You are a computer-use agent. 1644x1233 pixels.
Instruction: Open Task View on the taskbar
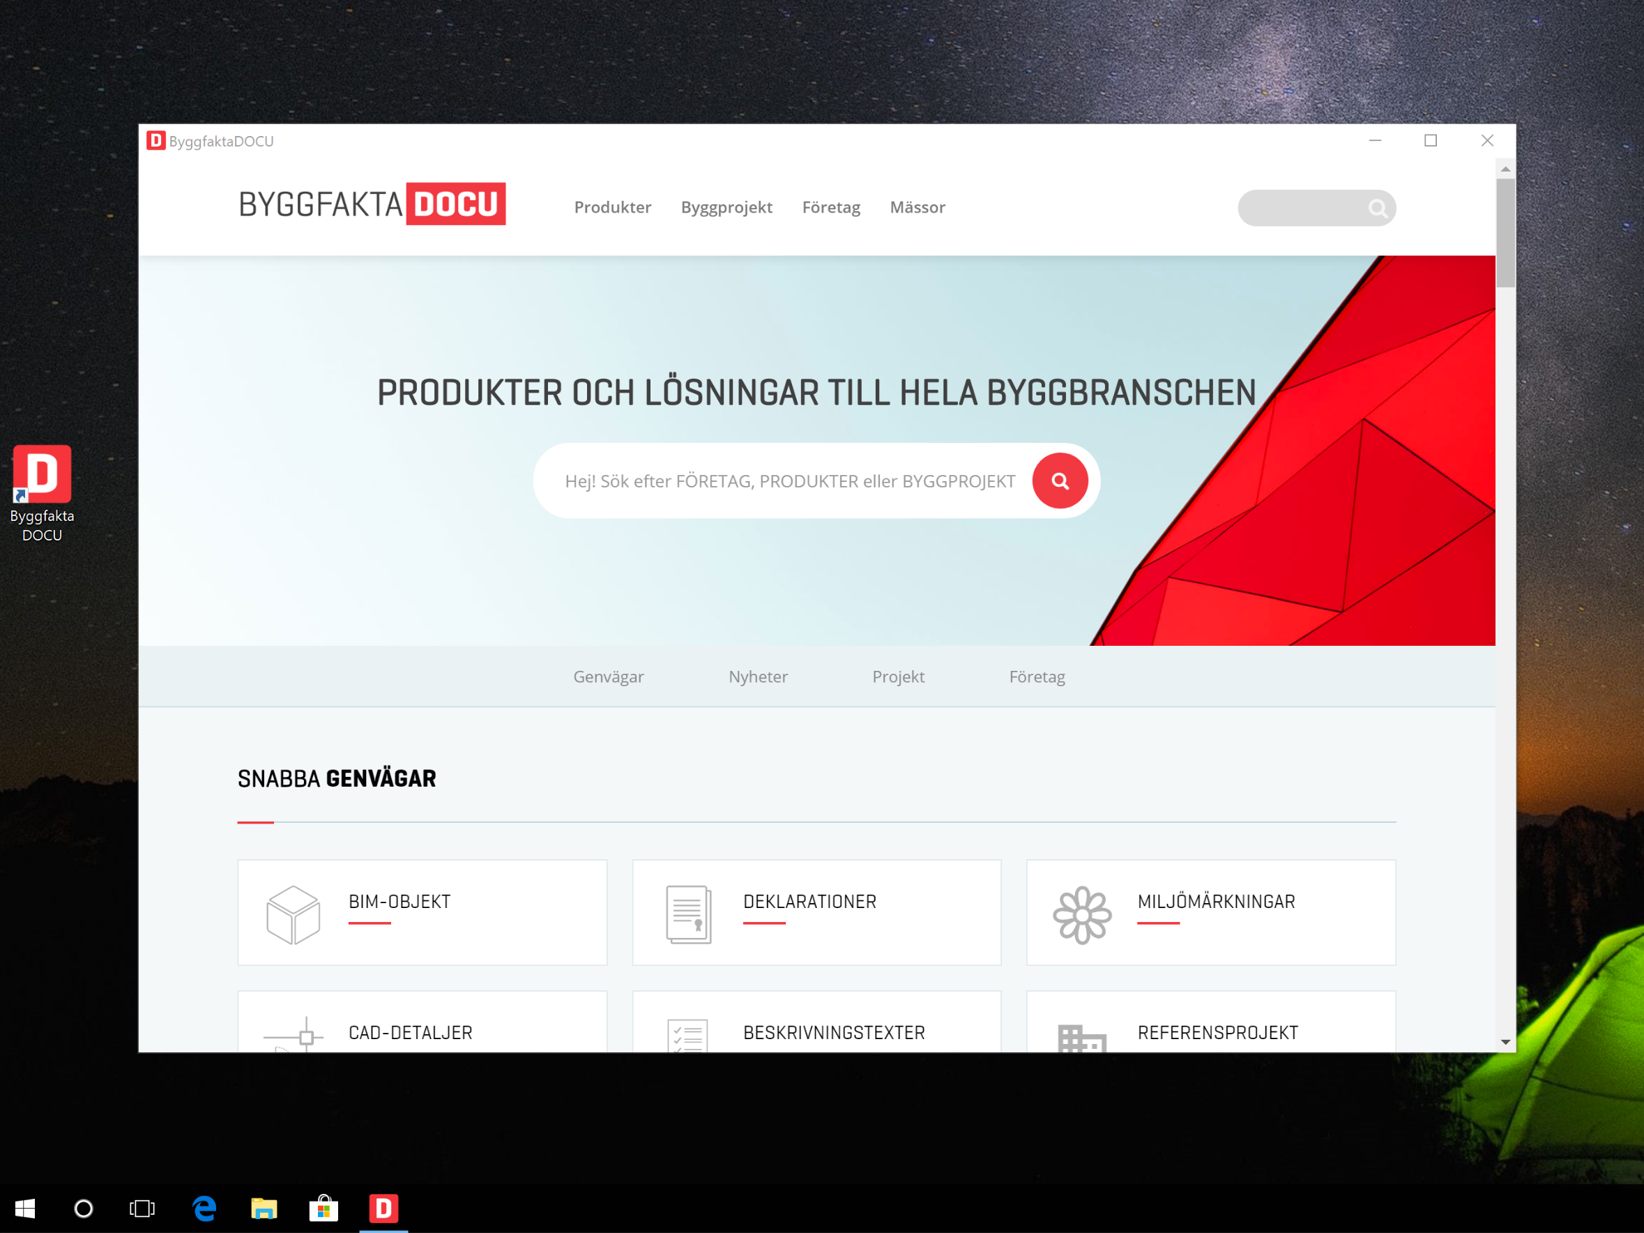click(142, 1209)
